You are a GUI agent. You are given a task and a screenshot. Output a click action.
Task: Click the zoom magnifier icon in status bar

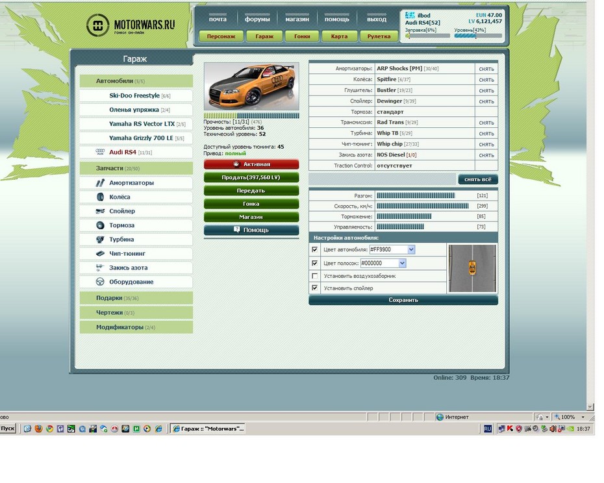(557, 417)
